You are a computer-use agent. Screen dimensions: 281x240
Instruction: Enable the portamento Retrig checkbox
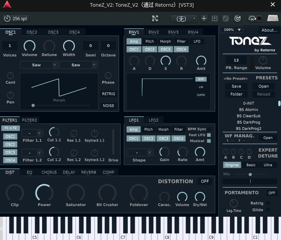pyautogui.click(x=268, y=203)
